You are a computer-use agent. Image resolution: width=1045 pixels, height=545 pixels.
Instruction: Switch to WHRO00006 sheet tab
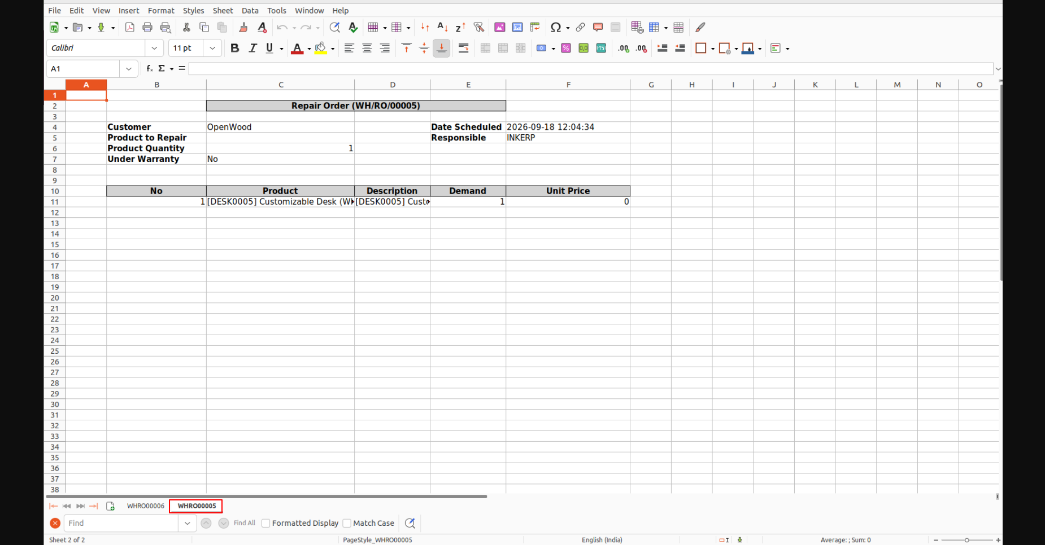click(145, 506)
